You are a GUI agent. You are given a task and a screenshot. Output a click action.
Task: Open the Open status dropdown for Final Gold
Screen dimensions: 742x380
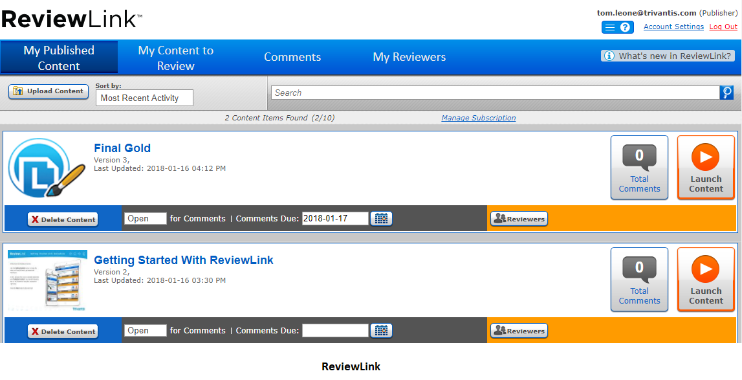point(146,218)
